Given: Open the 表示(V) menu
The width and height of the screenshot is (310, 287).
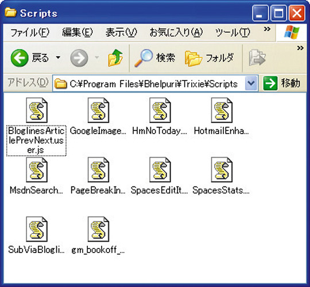Looking at the screenshot, I should pyautogui.click(x=121, y=32).
